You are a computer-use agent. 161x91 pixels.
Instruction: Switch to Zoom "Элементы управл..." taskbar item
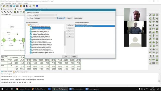[x=92, y=89]
